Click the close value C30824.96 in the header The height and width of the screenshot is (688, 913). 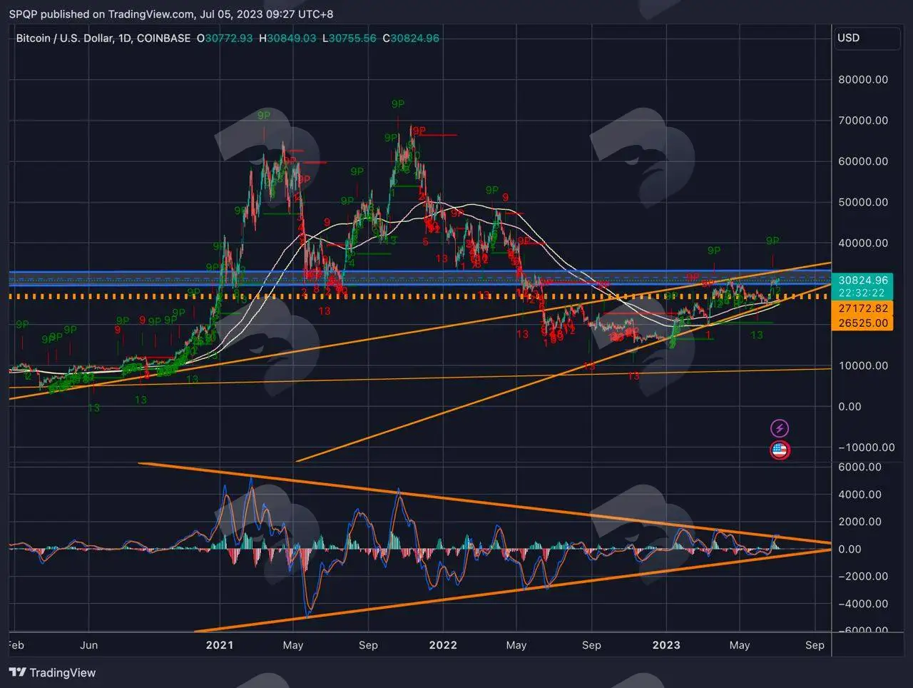(x=411, y=38)
